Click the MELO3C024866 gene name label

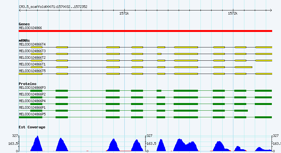pos(30,28)
